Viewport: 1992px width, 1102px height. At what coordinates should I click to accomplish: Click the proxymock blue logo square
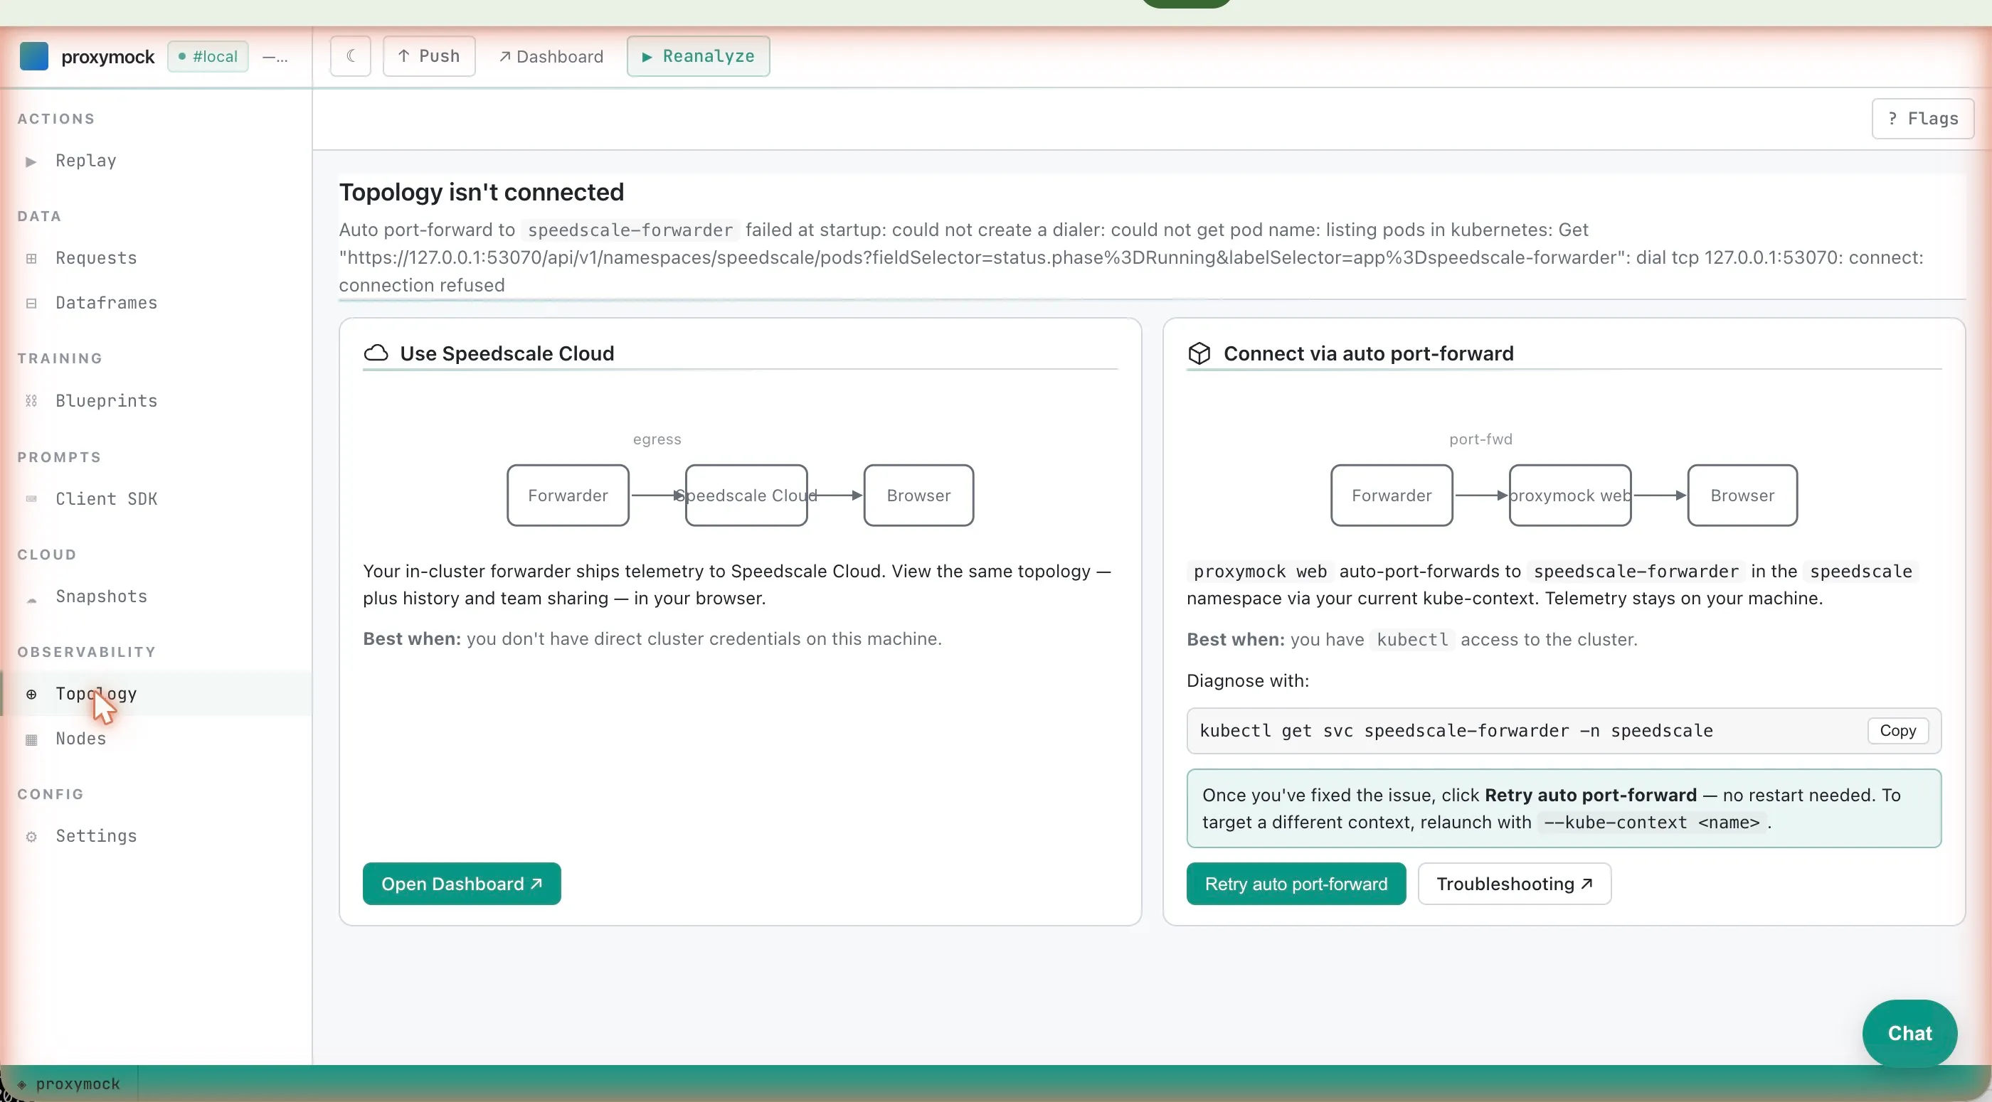[34, 56]
